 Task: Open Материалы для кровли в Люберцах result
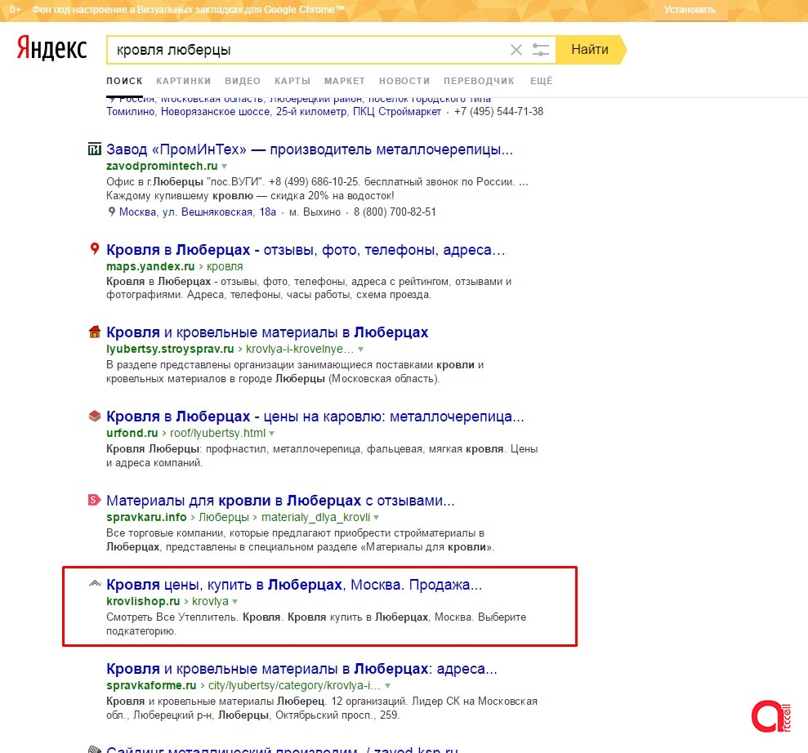(280, 500)
